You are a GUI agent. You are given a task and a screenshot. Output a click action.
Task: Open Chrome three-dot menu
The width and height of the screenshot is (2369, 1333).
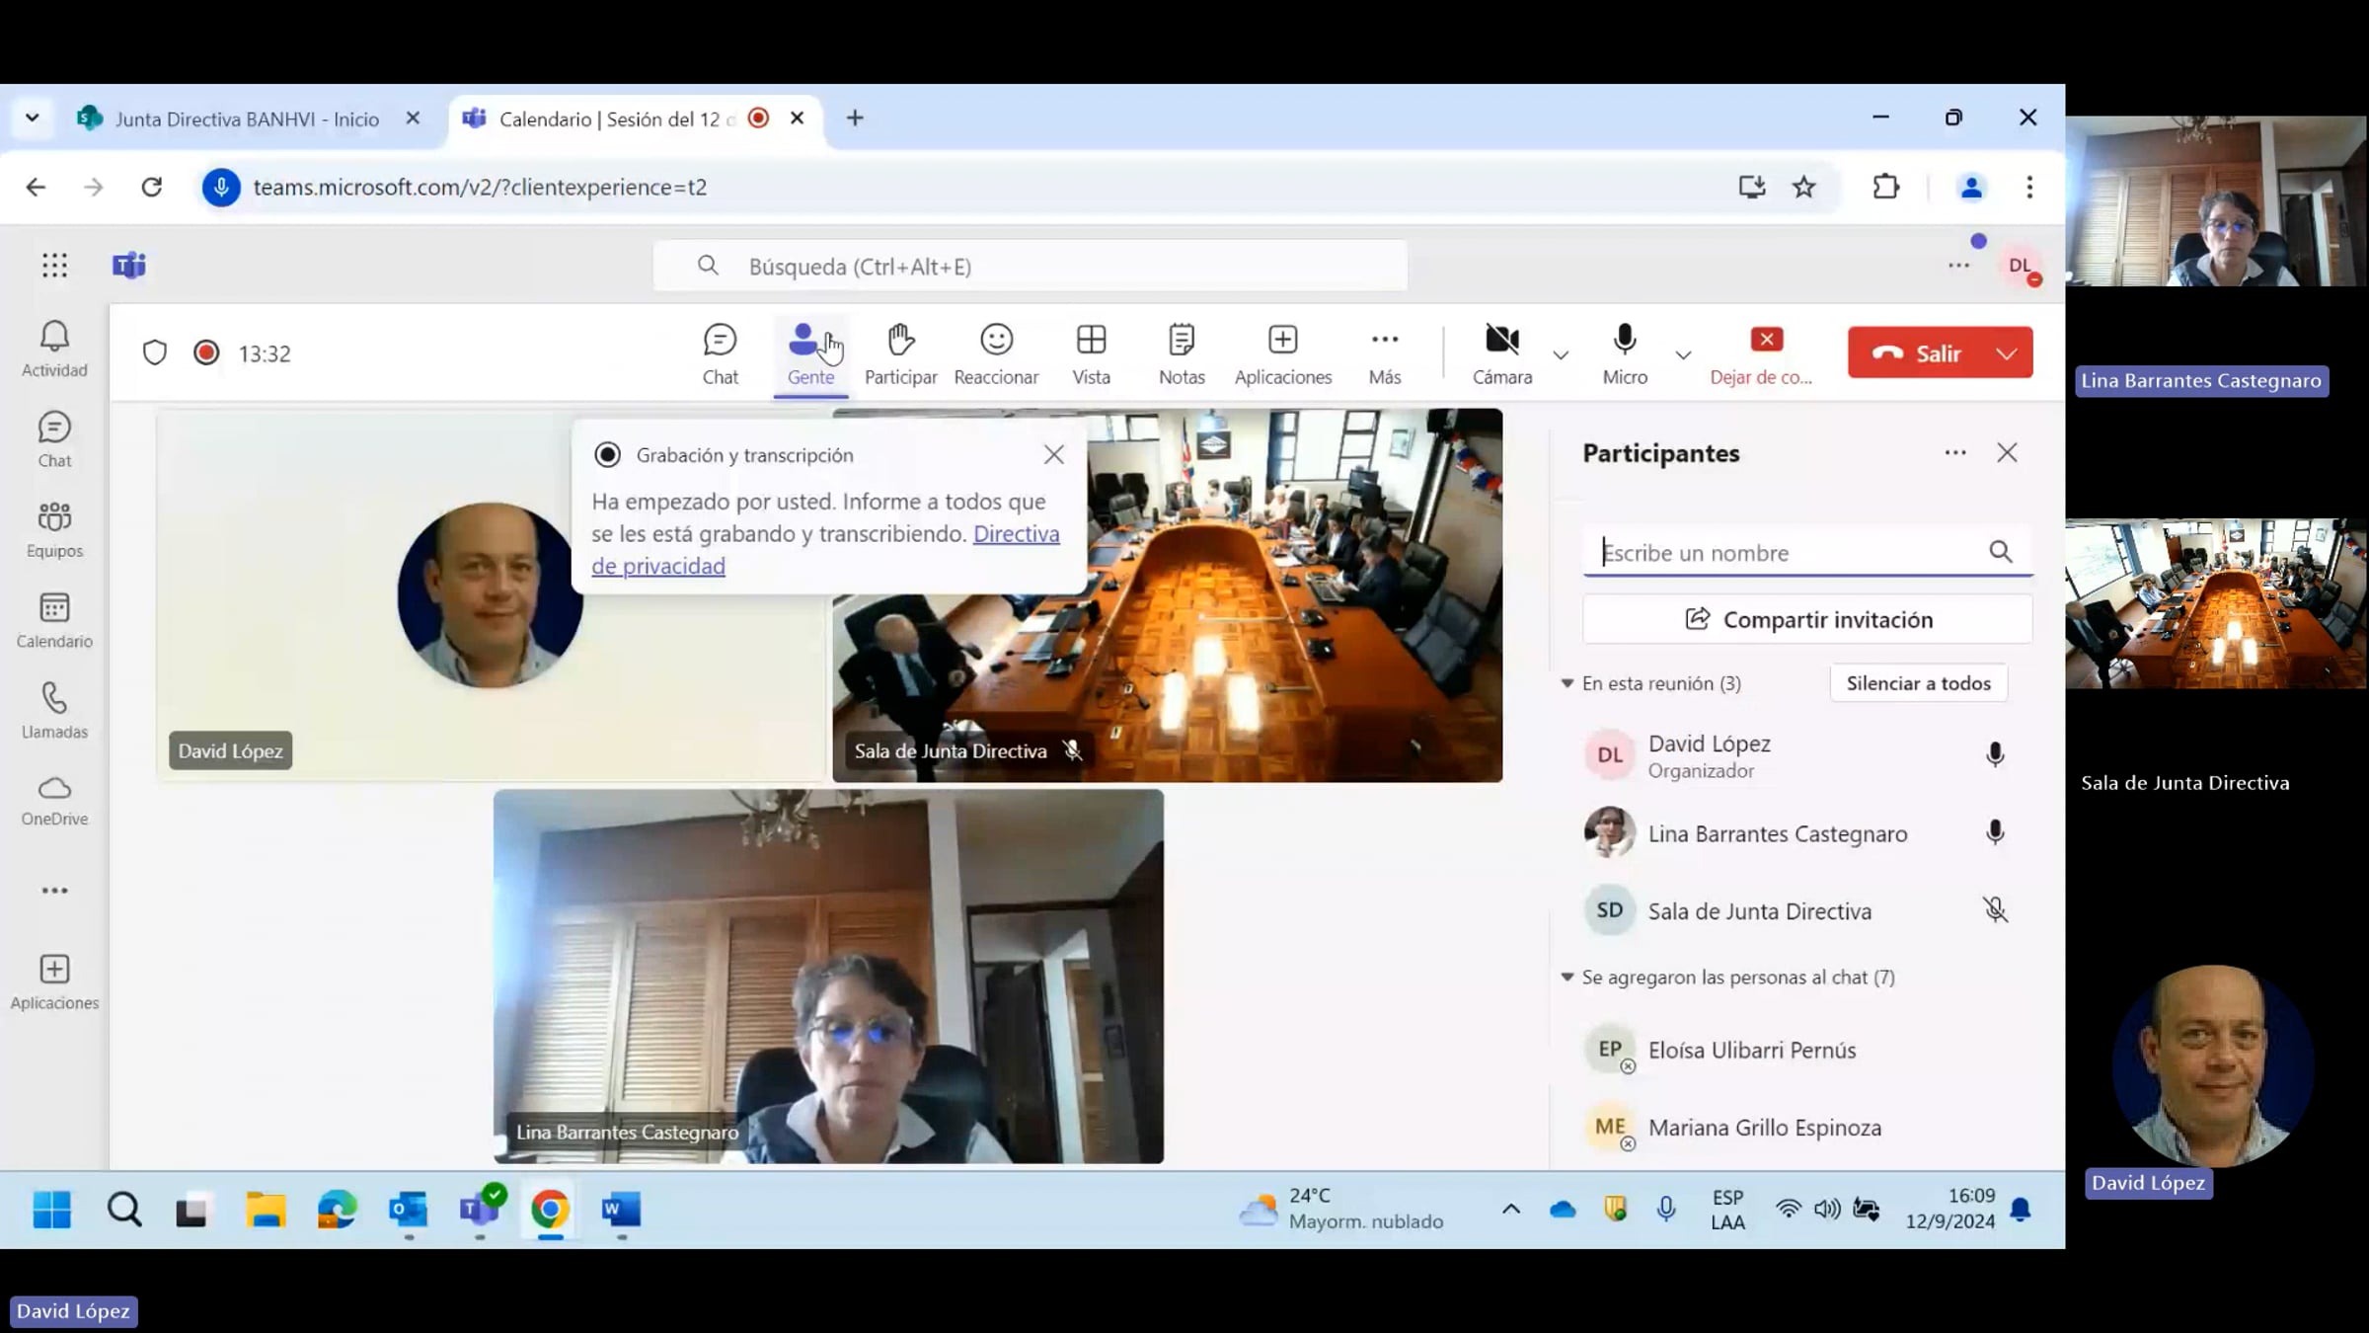click(2029, 187)
